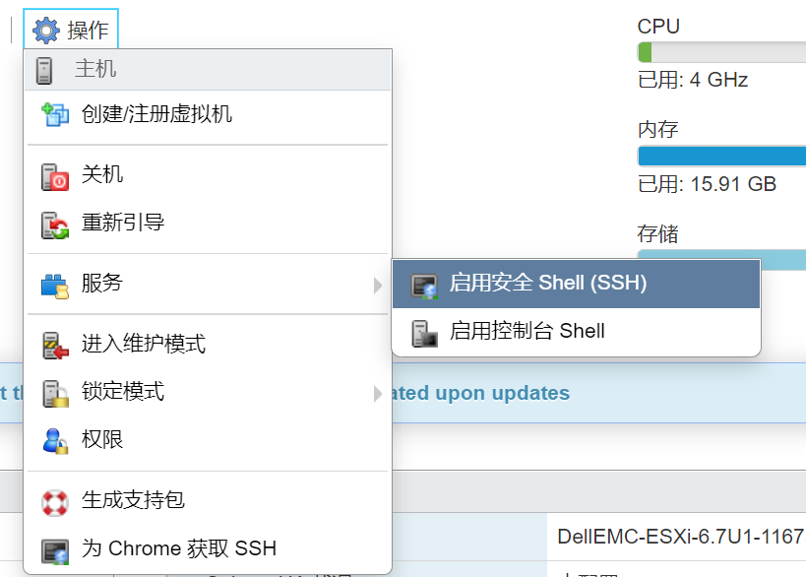This screenshot has height=577, width=806.
Task: Click the CPU usage bar
Action: click(x=721, y=52)
